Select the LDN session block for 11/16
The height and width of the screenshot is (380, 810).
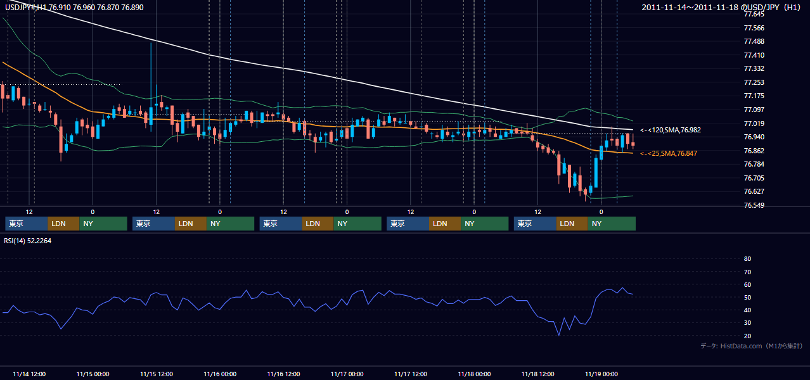pyautogui.click(x=318, y=224)
